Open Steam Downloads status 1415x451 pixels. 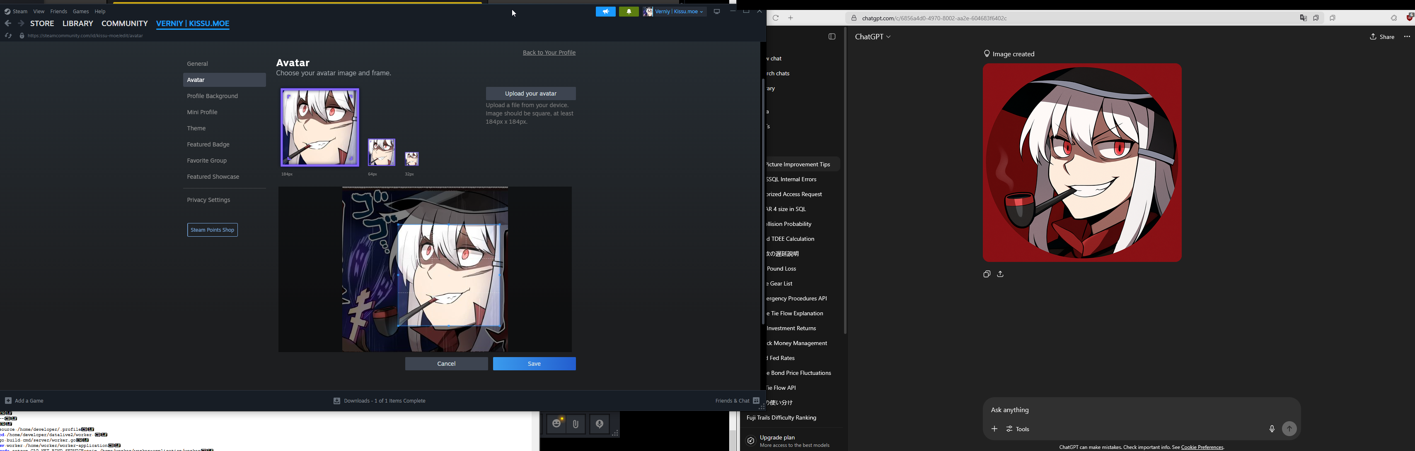click(x=380, y=401)
